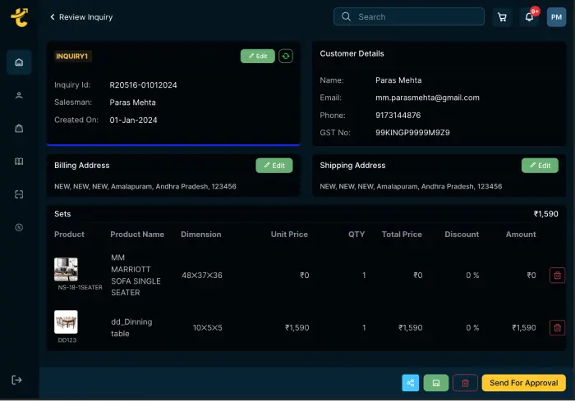Screen dimensions: 575x401
Task: Open the shopping bag sidebar icon
Action: click(x=19, y=128)
